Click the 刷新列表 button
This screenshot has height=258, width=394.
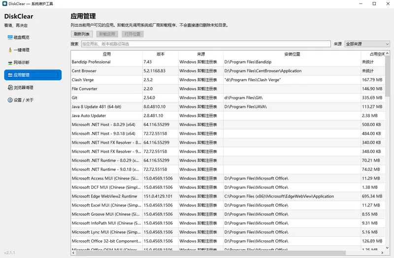(x=82, y=34)
